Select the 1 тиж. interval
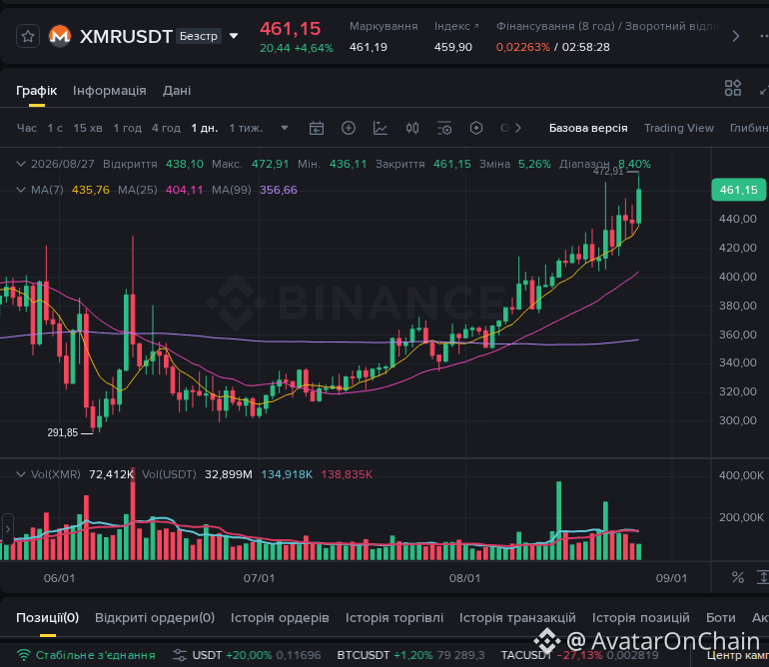 click(x=247, y=128)
